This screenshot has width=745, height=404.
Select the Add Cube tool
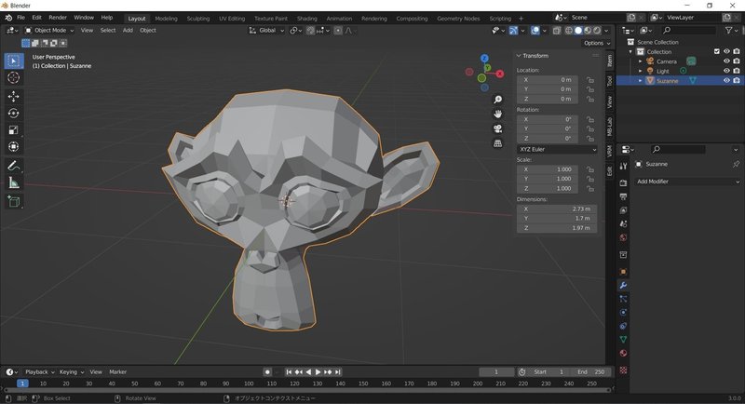tap(14, 201)
